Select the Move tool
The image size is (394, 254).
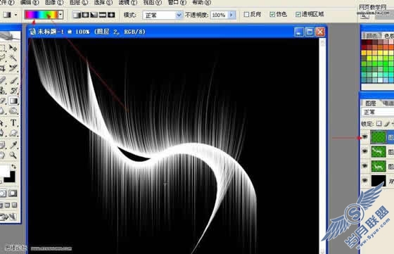(x=13, y=47)
